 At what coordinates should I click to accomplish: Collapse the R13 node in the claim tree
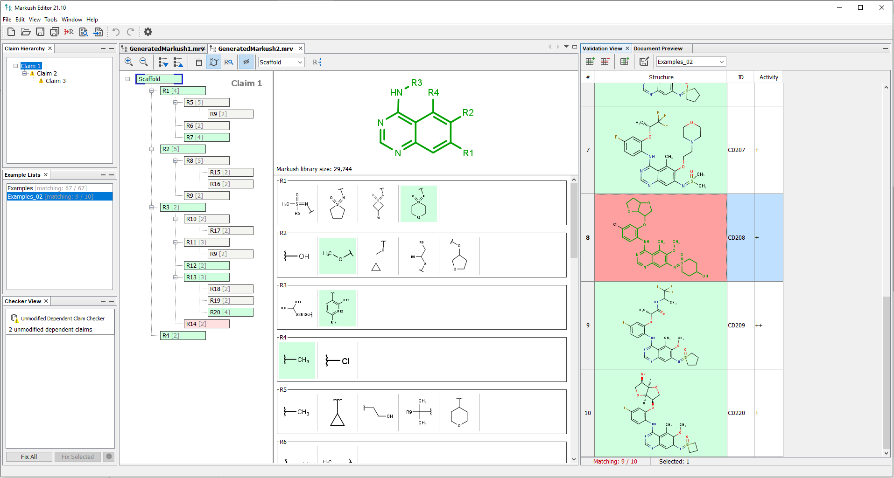tap(175, 277)
